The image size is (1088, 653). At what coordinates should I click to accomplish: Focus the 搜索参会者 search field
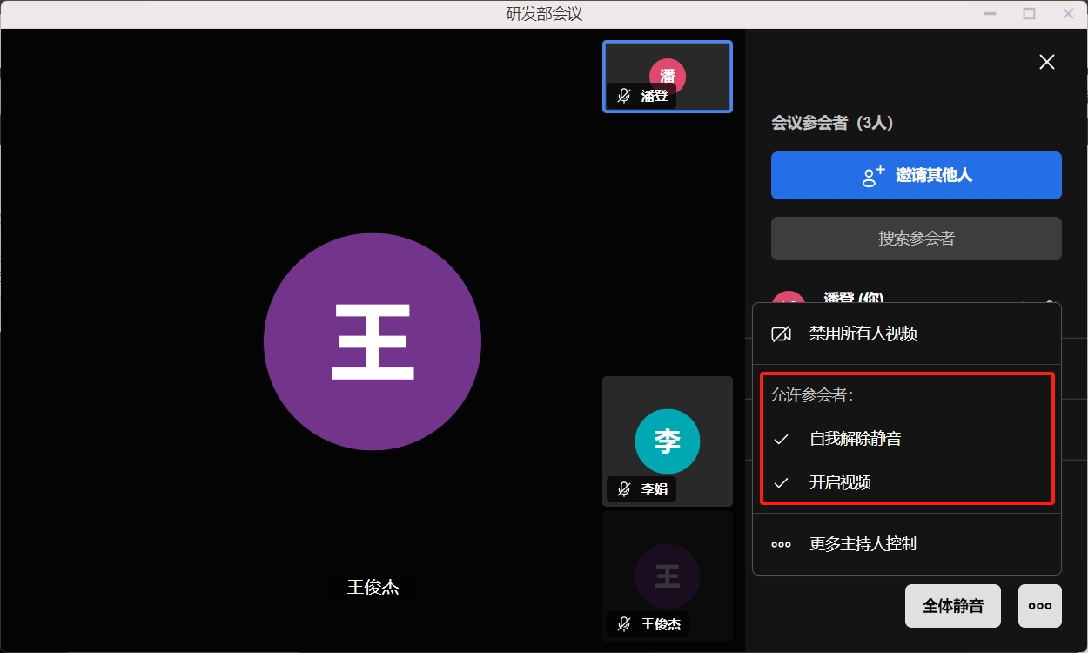point(916,239)
